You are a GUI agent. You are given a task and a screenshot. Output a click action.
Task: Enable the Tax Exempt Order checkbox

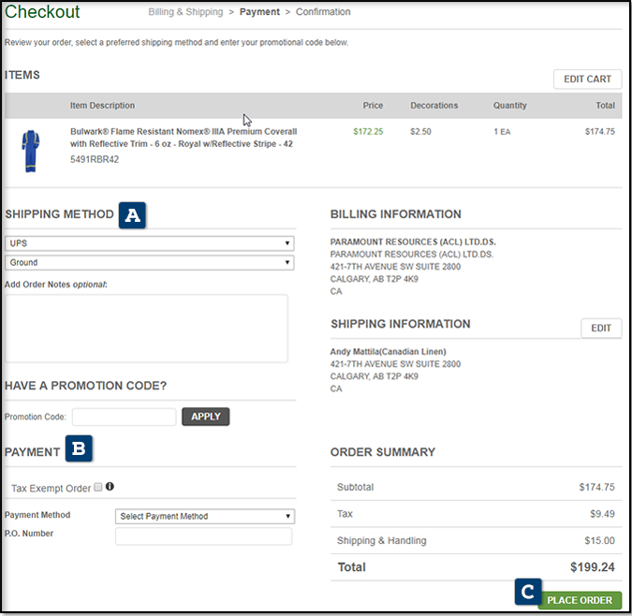(98, 488)
